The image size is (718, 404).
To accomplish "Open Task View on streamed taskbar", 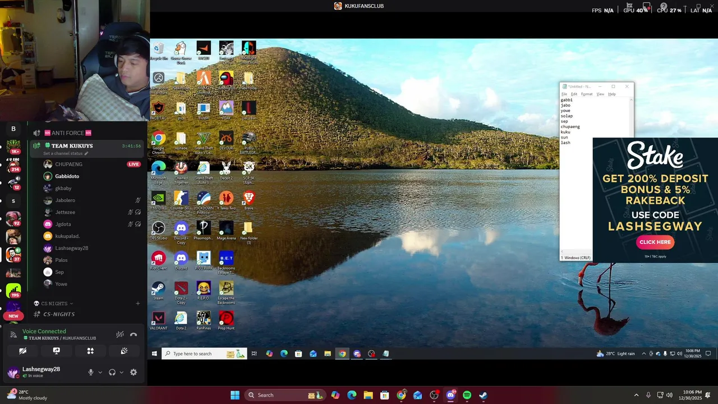I will click(x=254, y=353).
